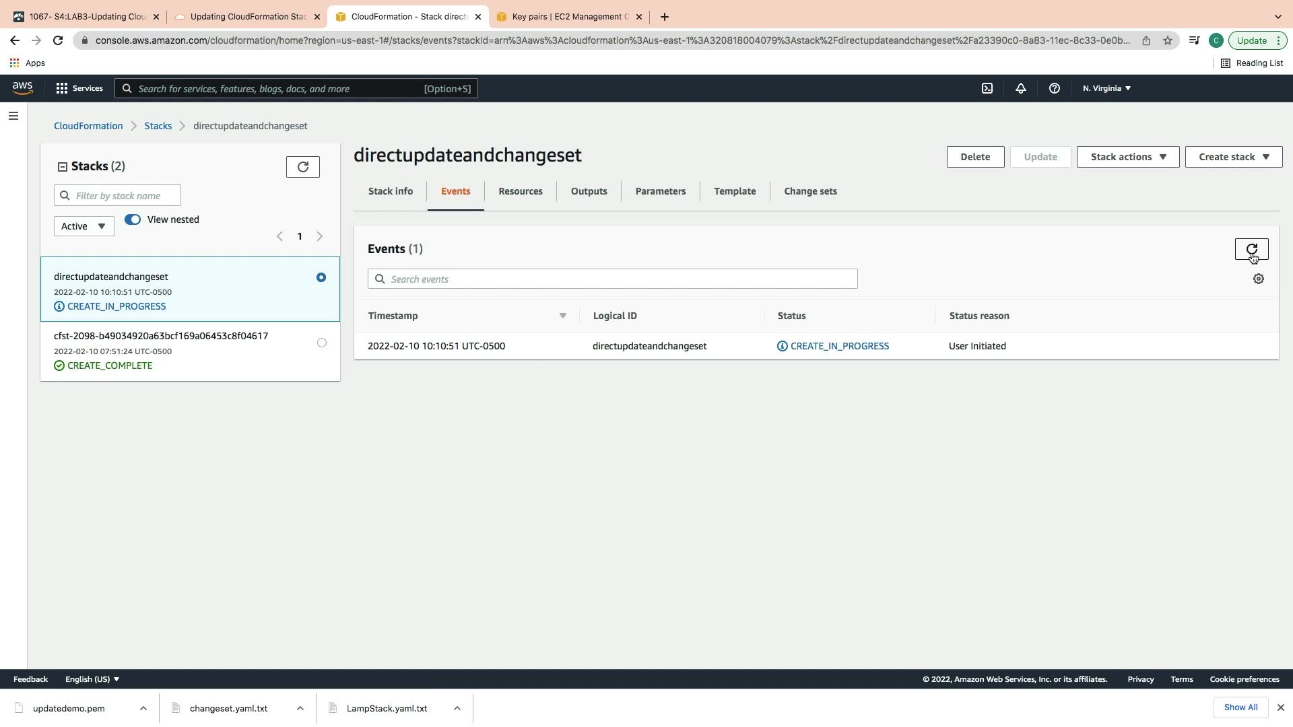Image resolution: width=1293 pixels, height=727 pixels.
Task: Select the directupdateandchangeset stack radio button
Action: 321,277
